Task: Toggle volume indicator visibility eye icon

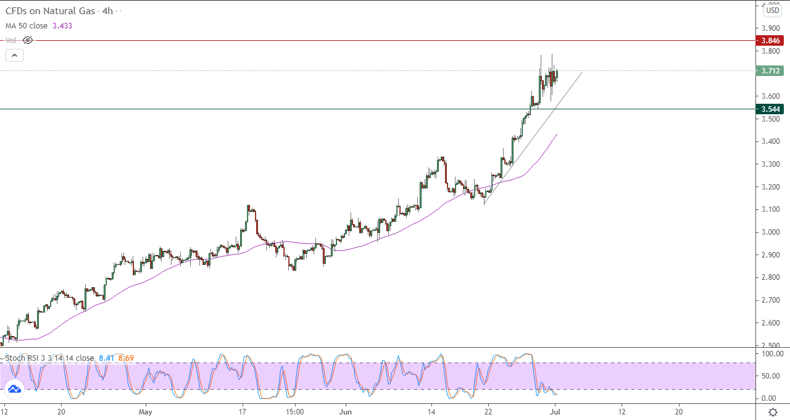Action: 27,40
